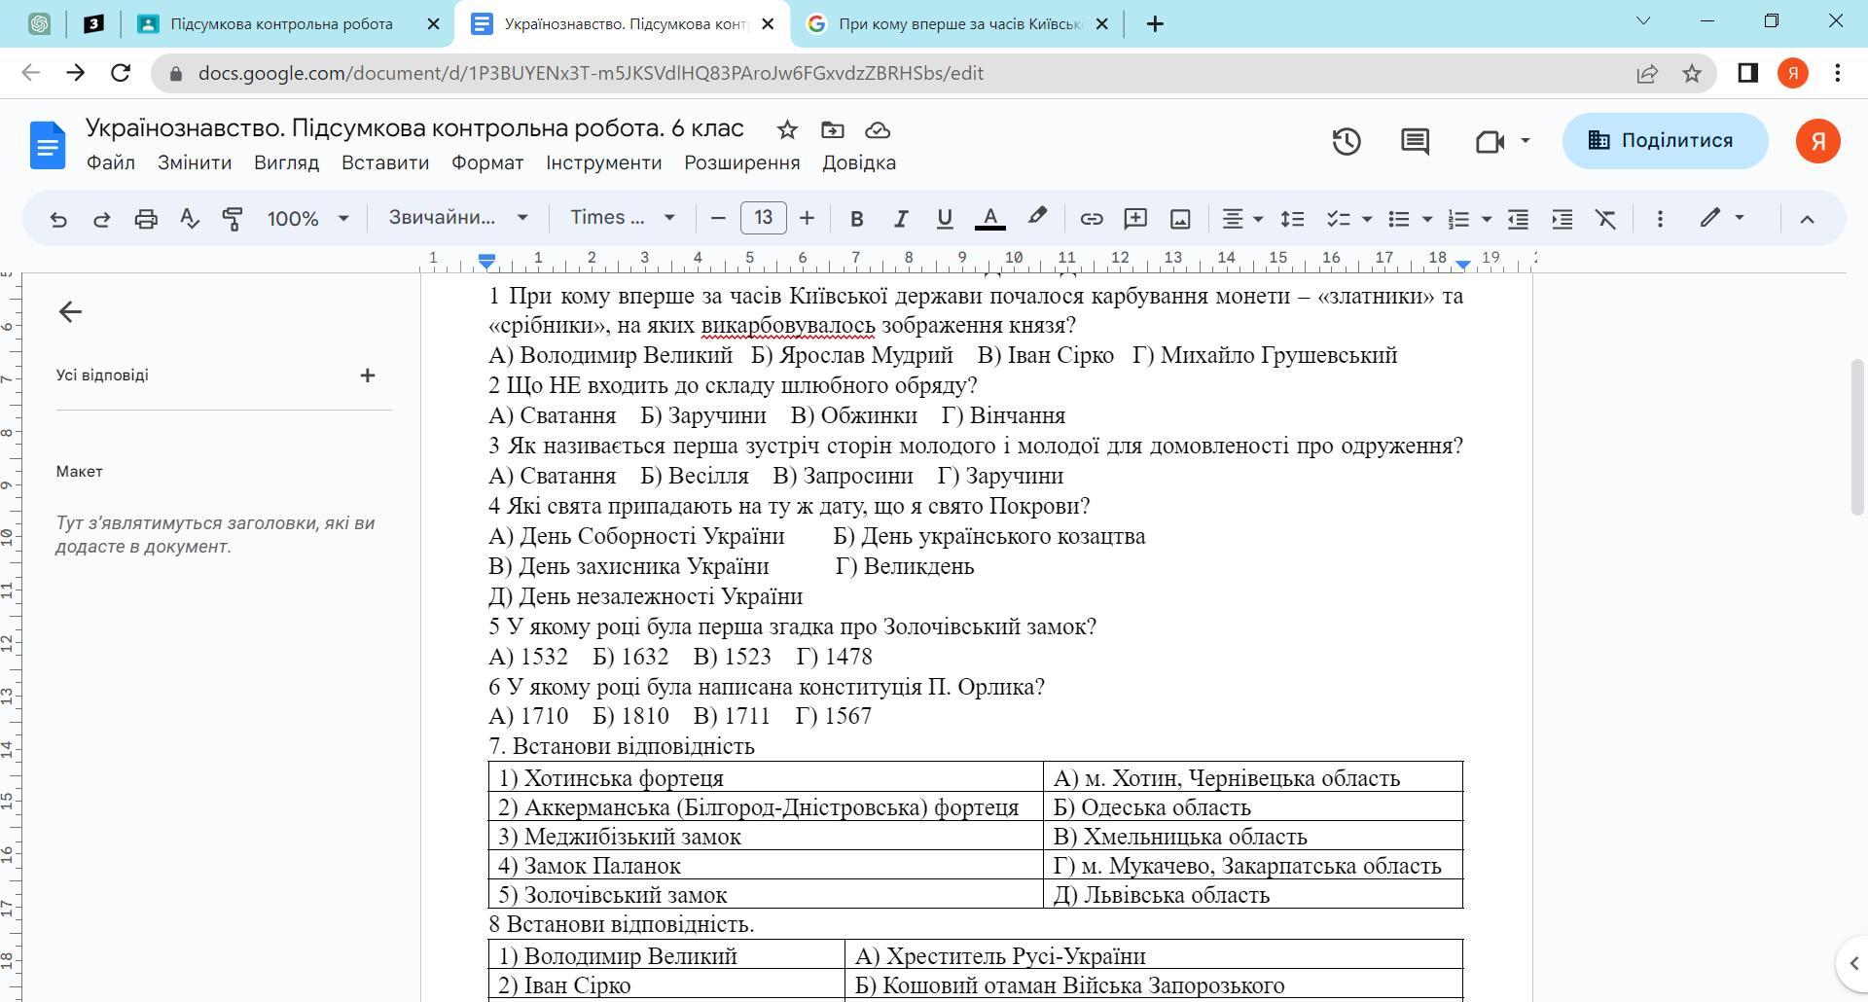This screenshot has width=1868, height=1002.
Task: Decrease font size with minus button
Action: click(718, 219)
